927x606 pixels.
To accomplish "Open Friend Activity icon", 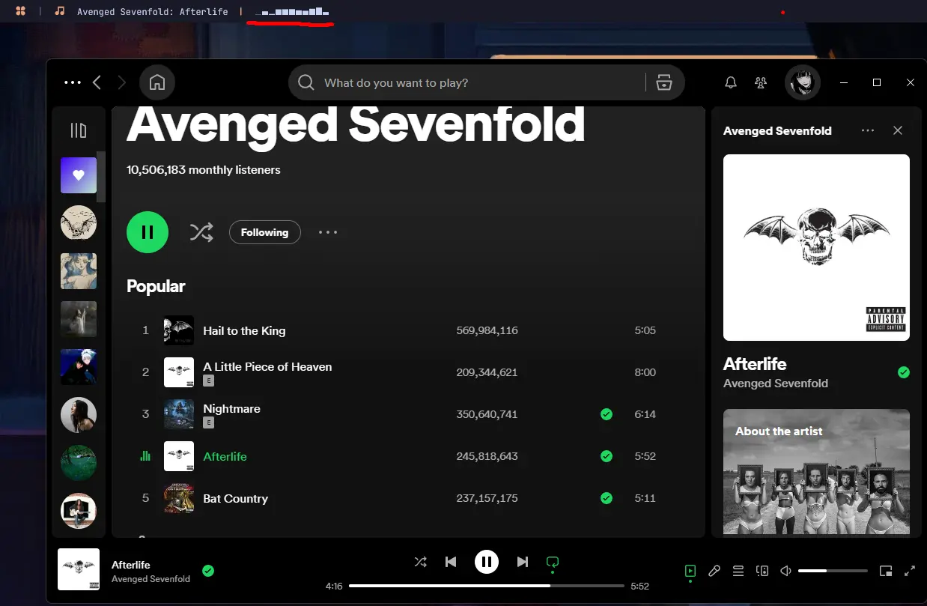I will click(x=761, y=82).
